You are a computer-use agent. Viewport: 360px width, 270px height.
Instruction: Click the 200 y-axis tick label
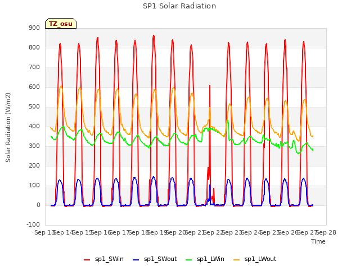click(x=34, y=166)
